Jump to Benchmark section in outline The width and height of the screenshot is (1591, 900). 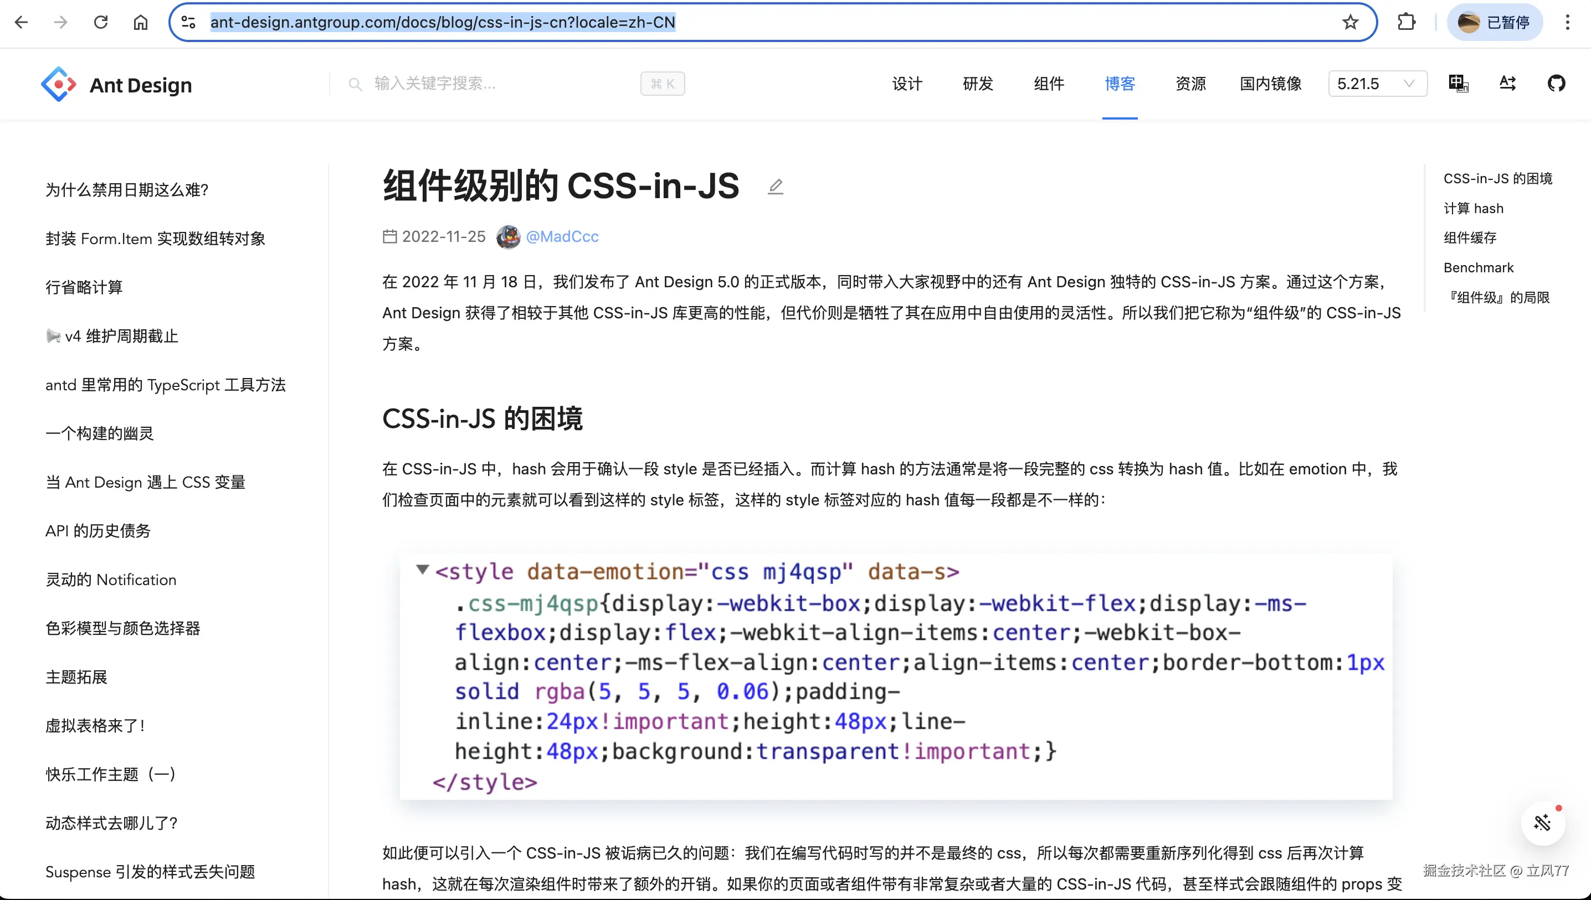pos(1478,268)
